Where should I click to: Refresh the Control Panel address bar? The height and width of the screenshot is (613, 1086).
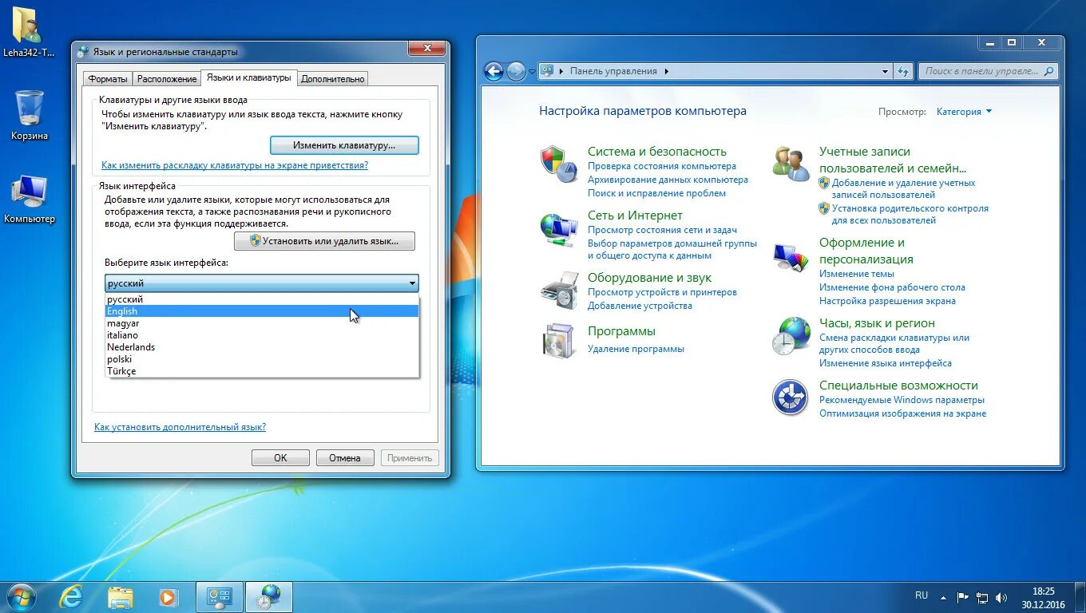click(x=903, y=71)
